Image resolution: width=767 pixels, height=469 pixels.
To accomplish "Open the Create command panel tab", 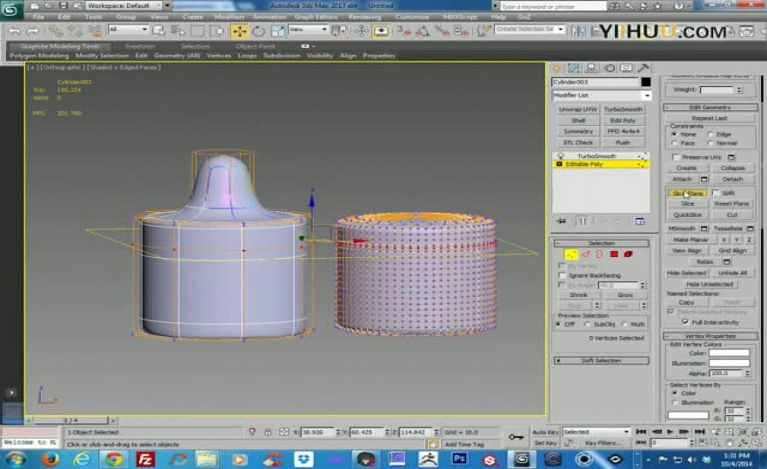I will coord(557,69).
